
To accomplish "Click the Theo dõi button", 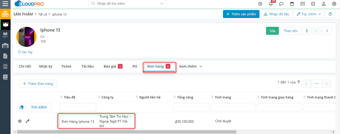I will [x=290, y=31].
